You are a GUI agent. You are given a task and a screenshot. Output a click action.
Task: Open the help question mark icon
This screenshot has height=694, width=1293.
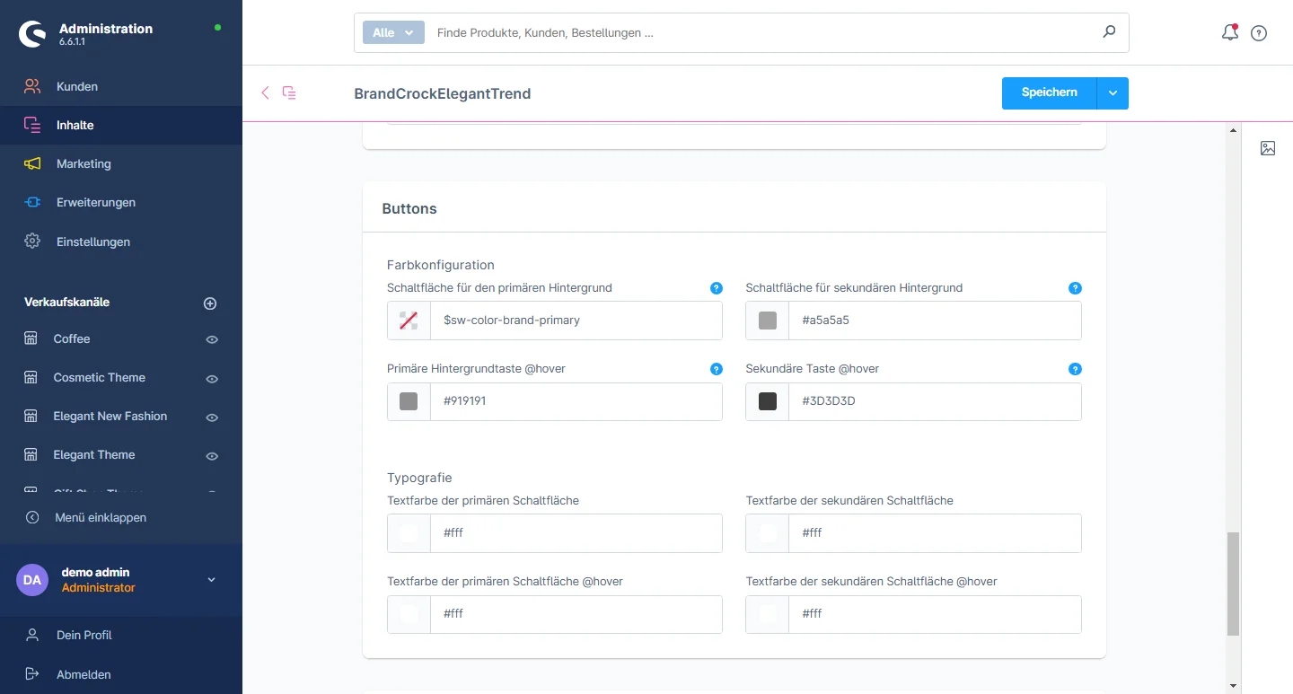1259,33
